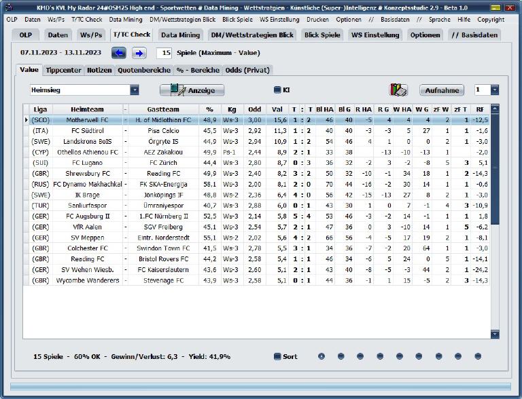Open the Notizen sub-tab

pos(99,70)
